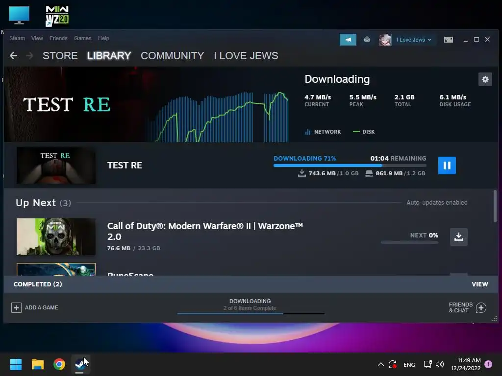
Task: Click the TEST RE download progress bar
Action: [350, 165]
